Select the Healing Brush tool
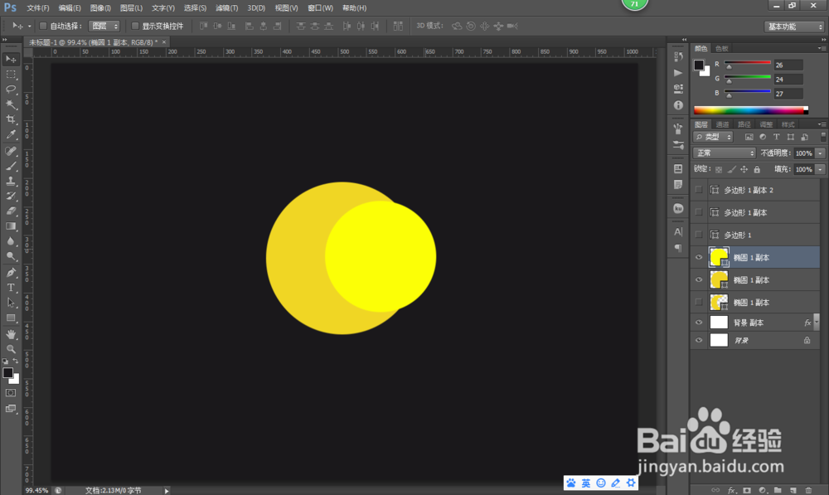Image resolution: width=829 pixels, height=495 pixels. click(11, 151)
